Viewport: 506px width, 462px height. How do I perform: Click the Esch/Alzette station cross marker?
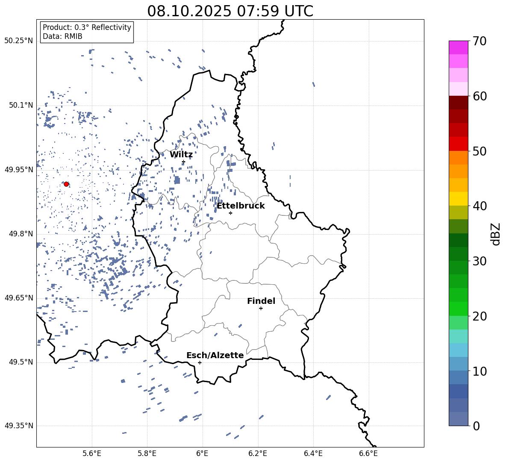[x=200, y=362]
